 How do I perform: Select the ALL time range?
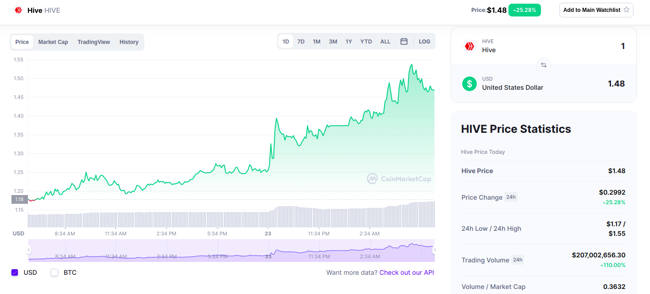(x=385, y=41)
